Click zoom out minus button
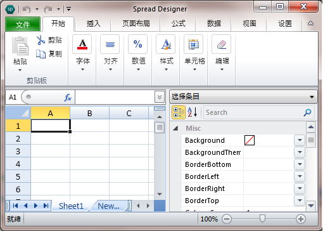The height and width of the screenshot is (231, 323). pos(227,219)
